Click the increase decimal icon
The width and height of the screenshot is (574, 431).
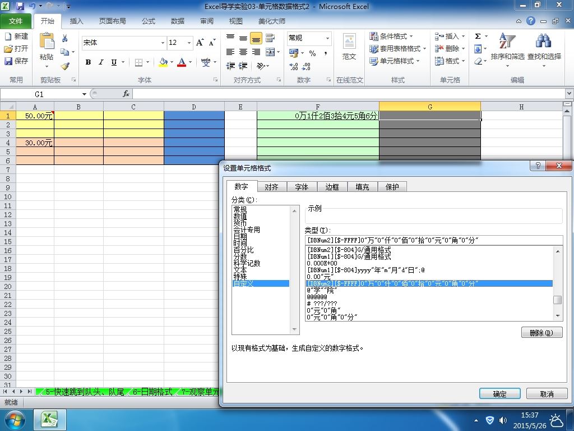coord(294,66)
